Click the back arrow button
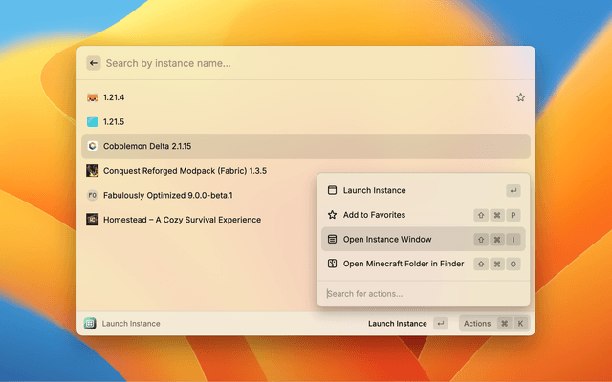 click(x=93, y=63)
